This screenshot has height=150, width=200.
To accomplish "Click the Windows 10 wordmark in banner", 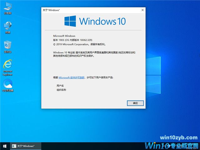I will (x=102, y=21).
